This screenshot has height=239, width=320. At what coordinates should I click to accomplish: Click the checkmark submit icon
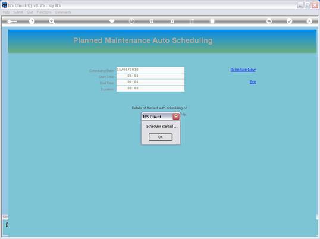coord(289,21)
